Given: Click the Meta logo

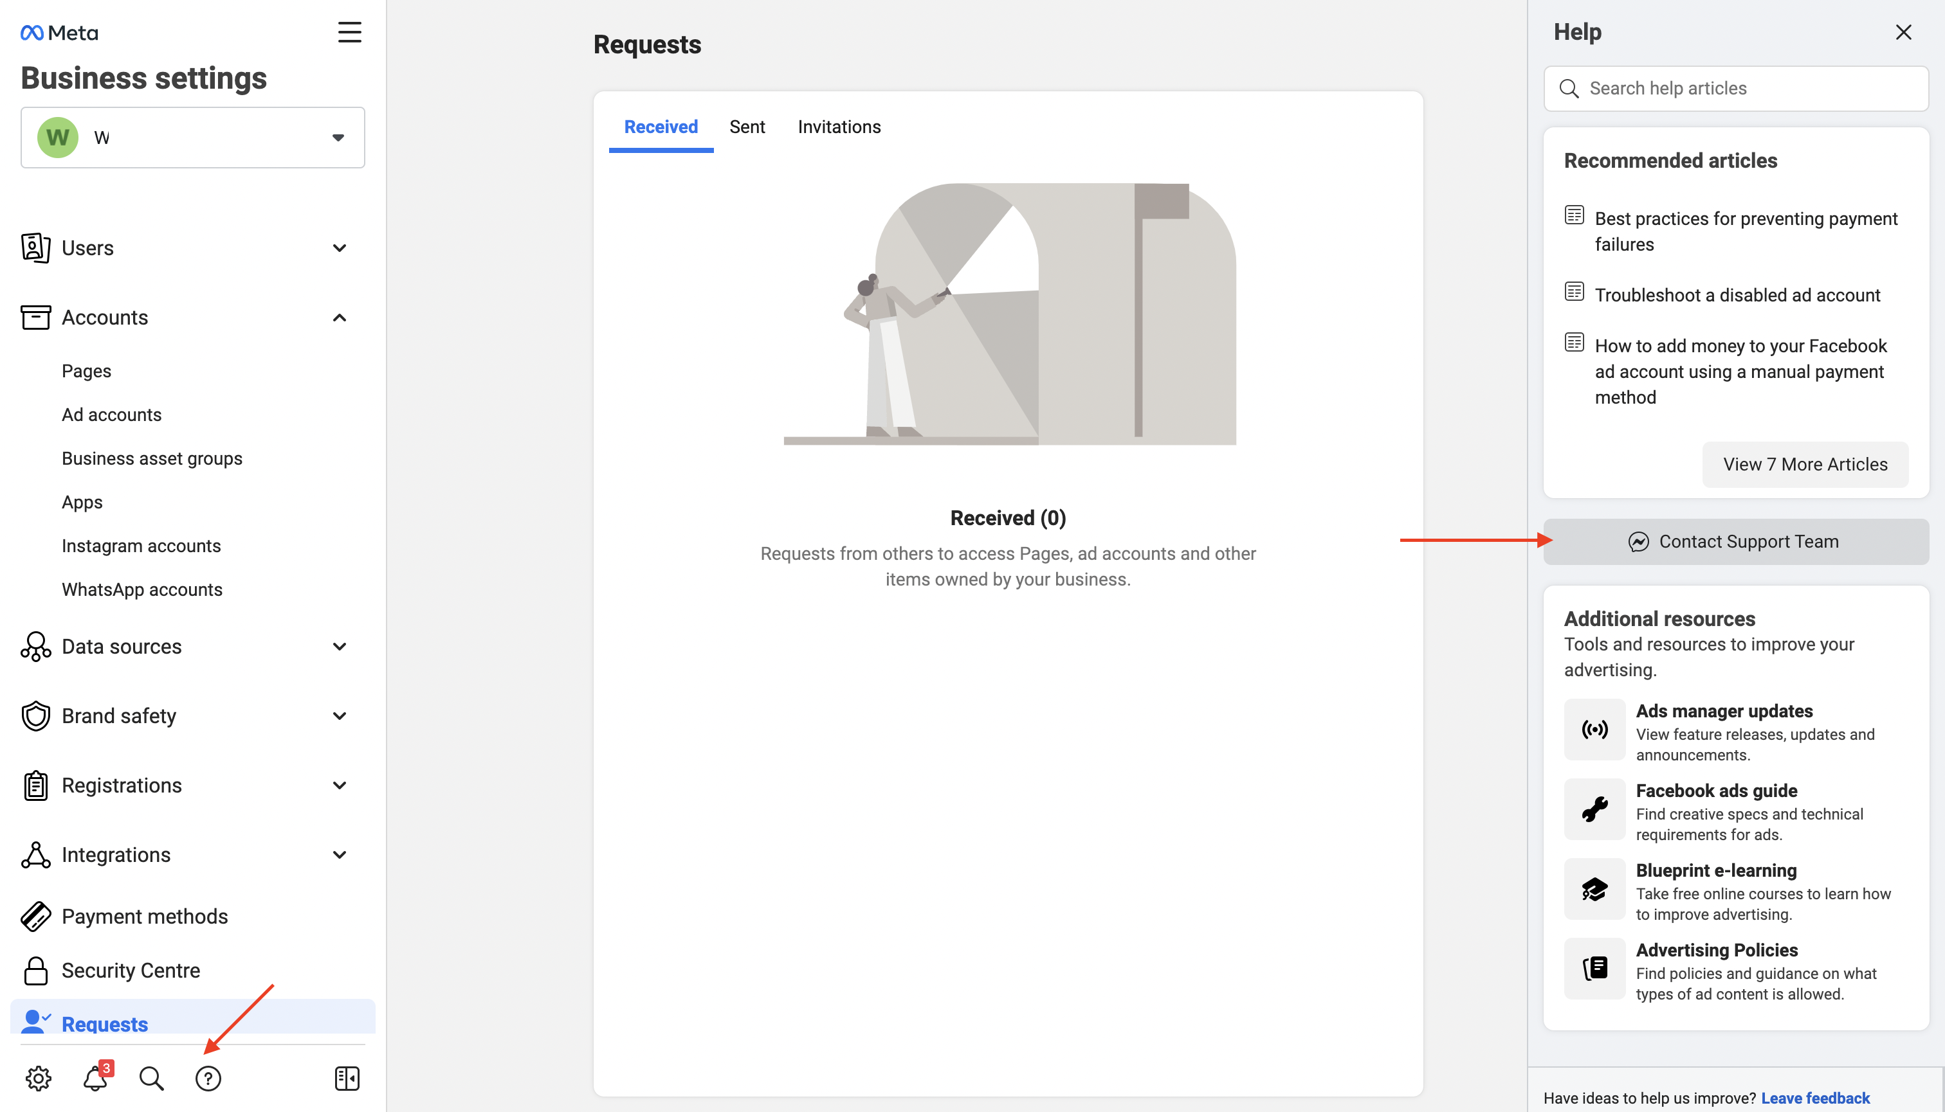Looking at the screenshot, I should tap(60, 33).
